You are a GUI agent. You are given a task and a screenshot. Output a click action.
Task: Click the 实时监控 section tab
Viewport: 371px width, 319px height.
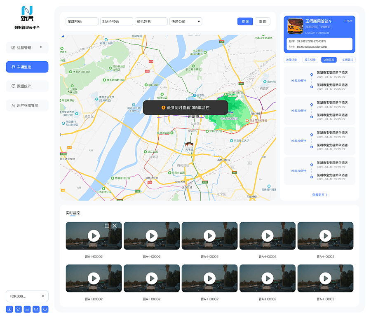73,213
